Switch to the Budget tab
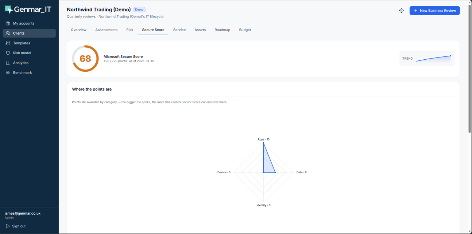The height and width of the screenshot is (234, 472). (x=245, y=30)
